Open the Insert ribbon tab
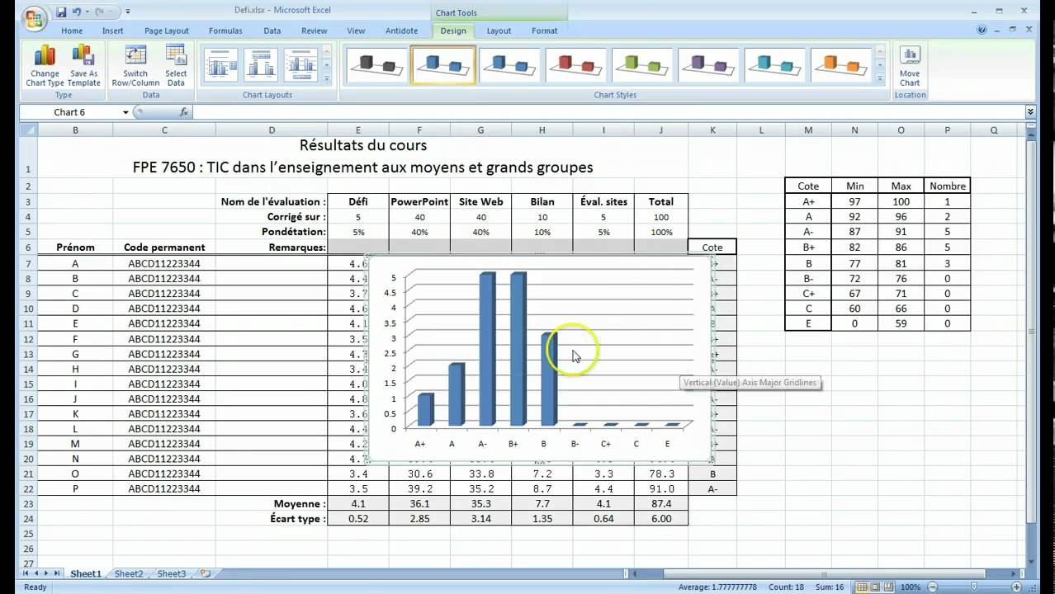 (x=113, y=31)
